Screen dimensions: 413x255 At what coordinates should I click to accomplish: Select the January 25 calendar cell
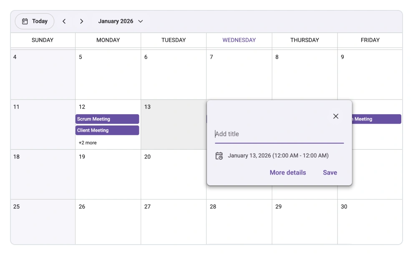click(42, 221)
